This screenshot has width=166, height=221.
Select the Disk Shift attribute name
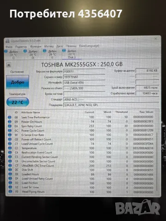[27, 170]
